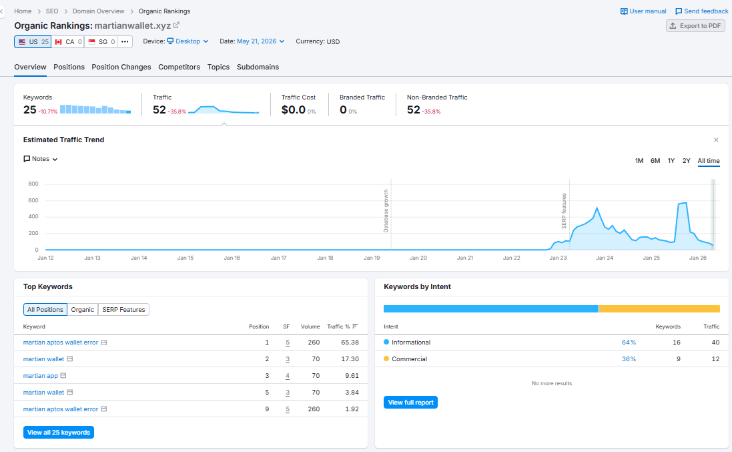The width and height of the screenshot is (732, 452).
Task: Click View full report button
Action: [x=411, y=403]
